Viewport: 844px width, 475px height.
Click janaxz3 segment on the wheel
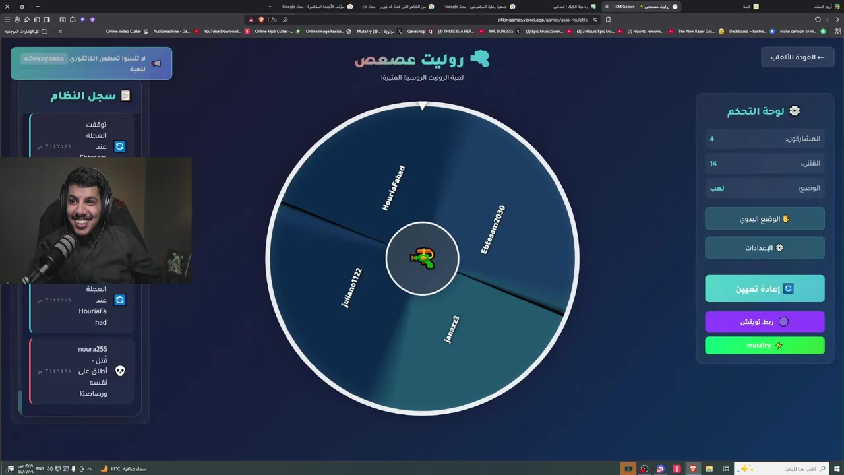[x=452, y=329]
